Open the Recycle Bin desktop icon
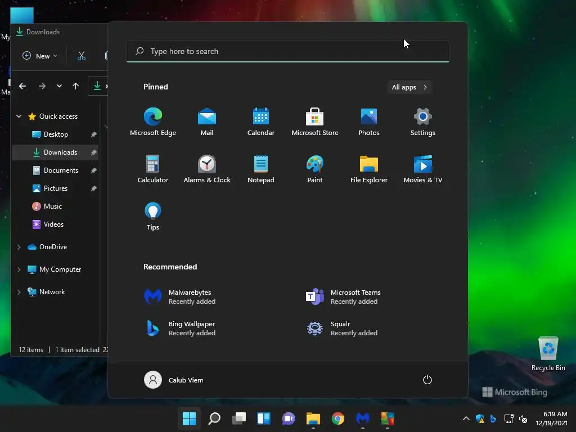Screen dimensions: 576x432 [x=548, y=354]
